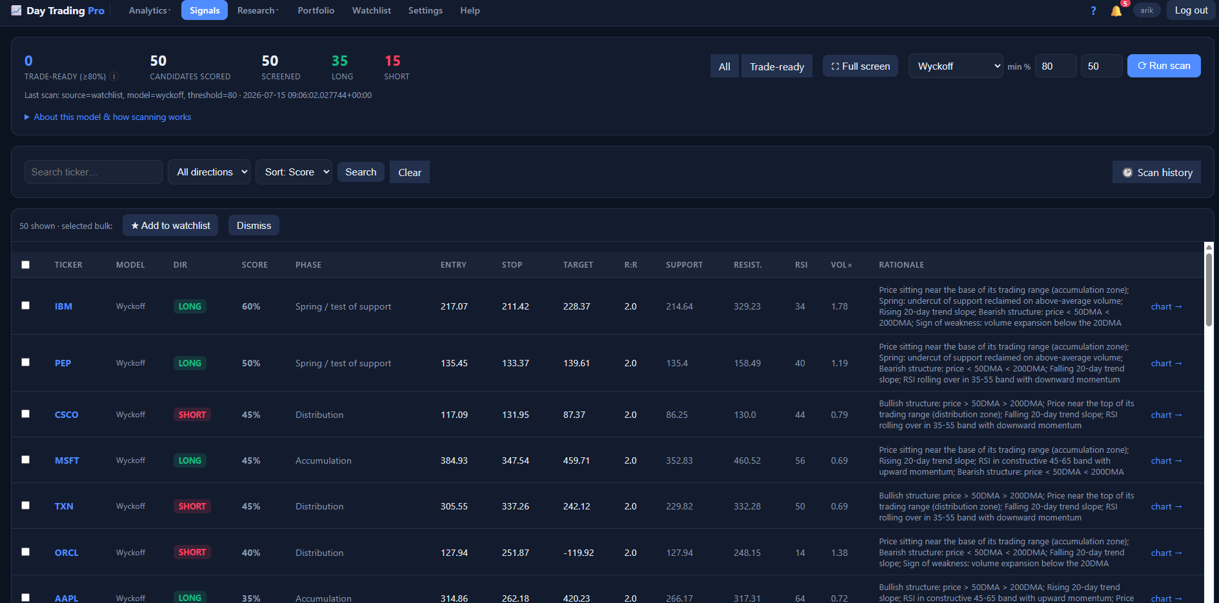Screen dimensions: 1219x603
Task: Open the Sort: Score dropdown
Action: 294,172
